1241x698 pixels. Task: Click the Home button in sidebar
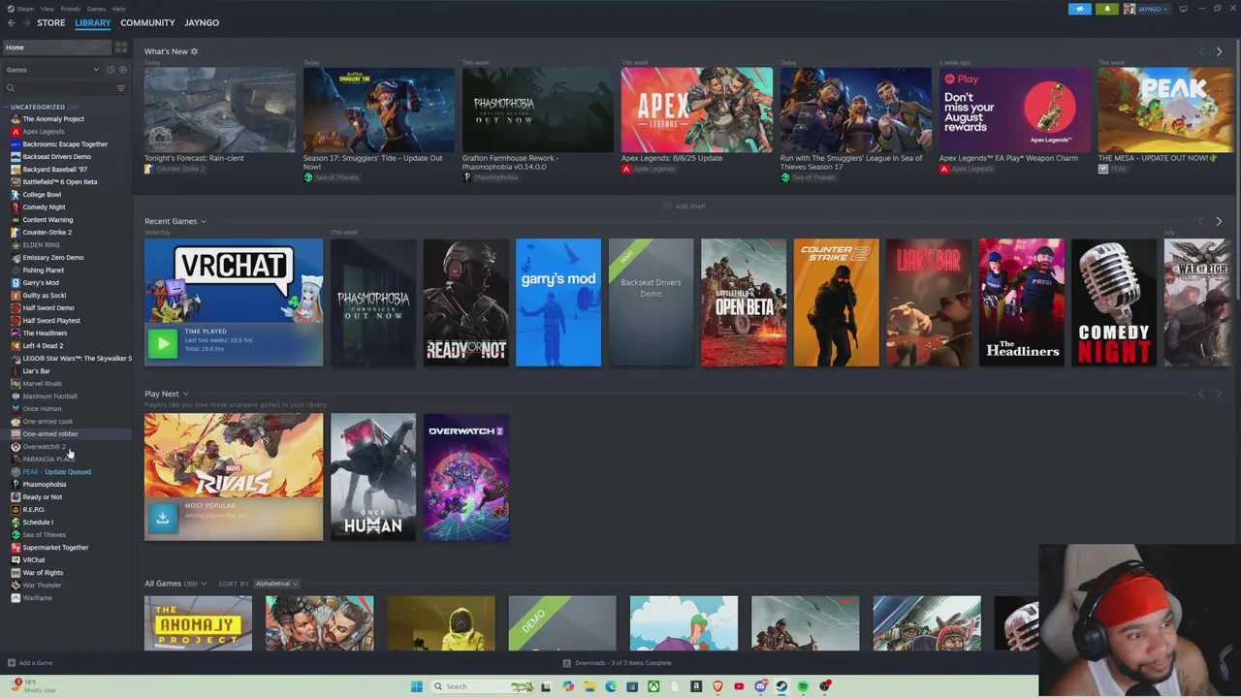click(x=57, y=48)
